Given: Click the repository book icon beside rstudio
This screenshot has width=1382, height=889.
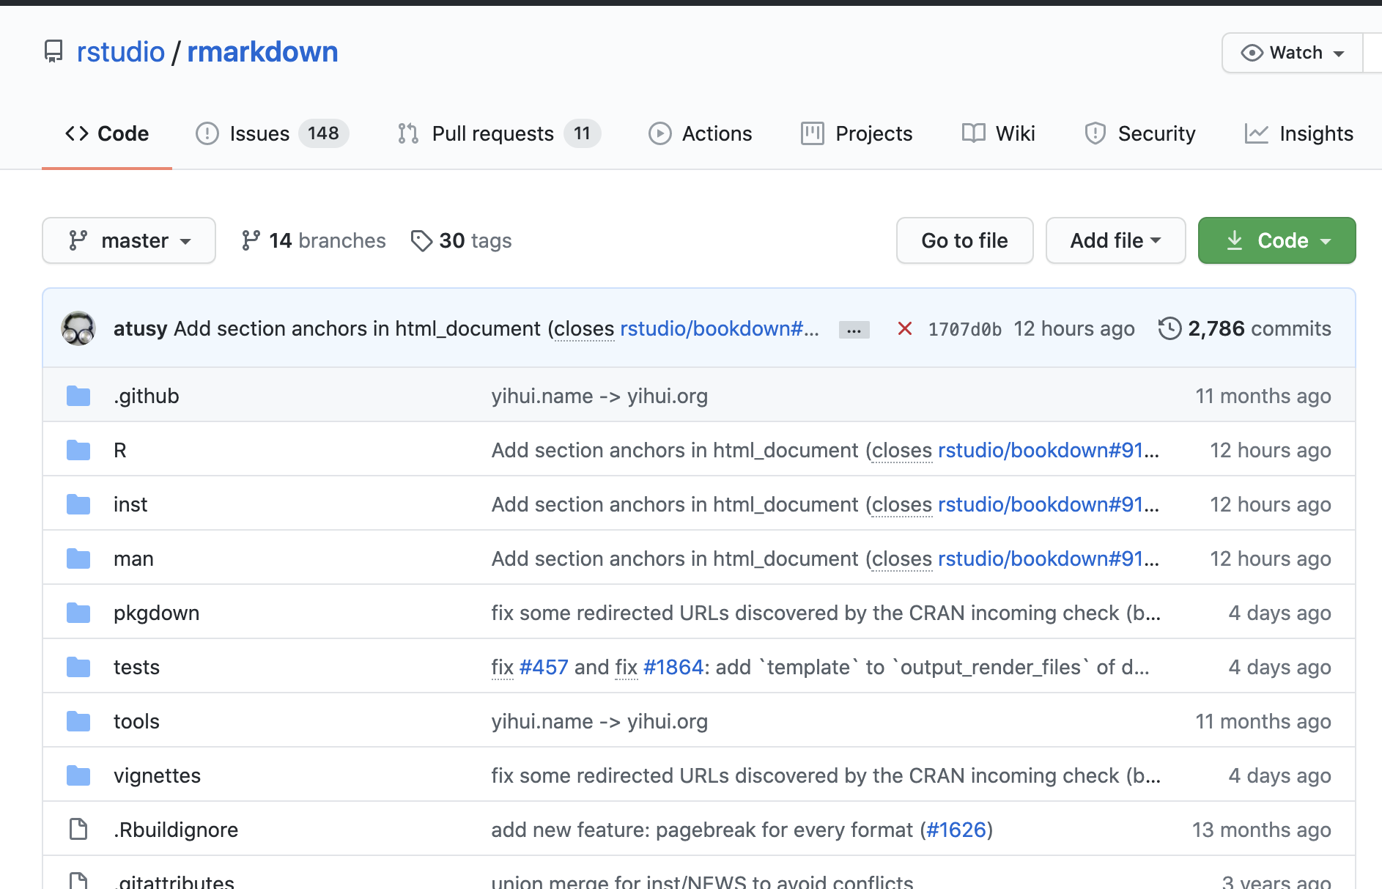Looking at the screenshot, I should pos(53,51).
